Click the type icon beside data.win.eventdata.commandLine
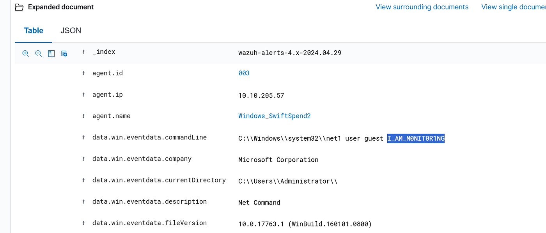 coord(83,138)
